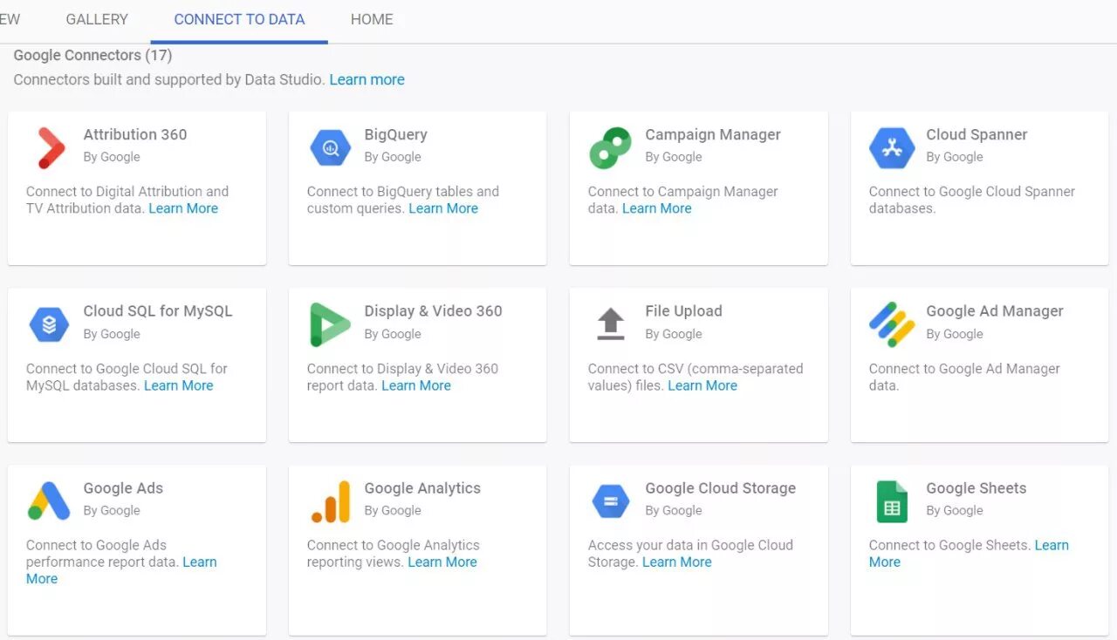The image size is (1117, 640).
Task: Click the Cloud Spanner card description text
Action: (x=972, y=200)
